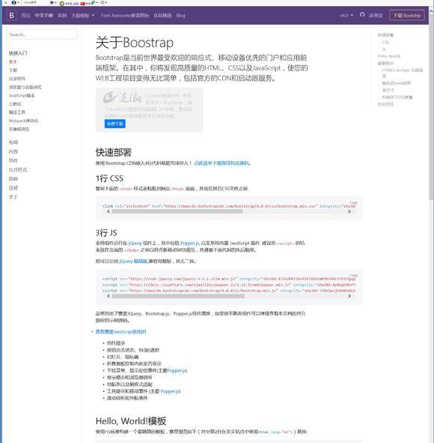Jump to Hello, World! in right contents
The width and height of the screenshot is (434, 443).
pyautogui.click(x=389, y=56)
